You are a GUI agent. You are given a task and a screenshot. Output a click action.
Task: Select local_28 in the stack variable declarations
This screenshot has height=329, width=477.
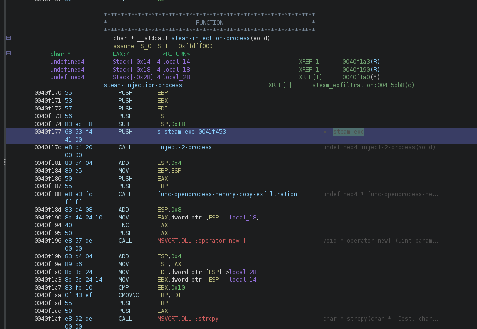click(176, 77)
